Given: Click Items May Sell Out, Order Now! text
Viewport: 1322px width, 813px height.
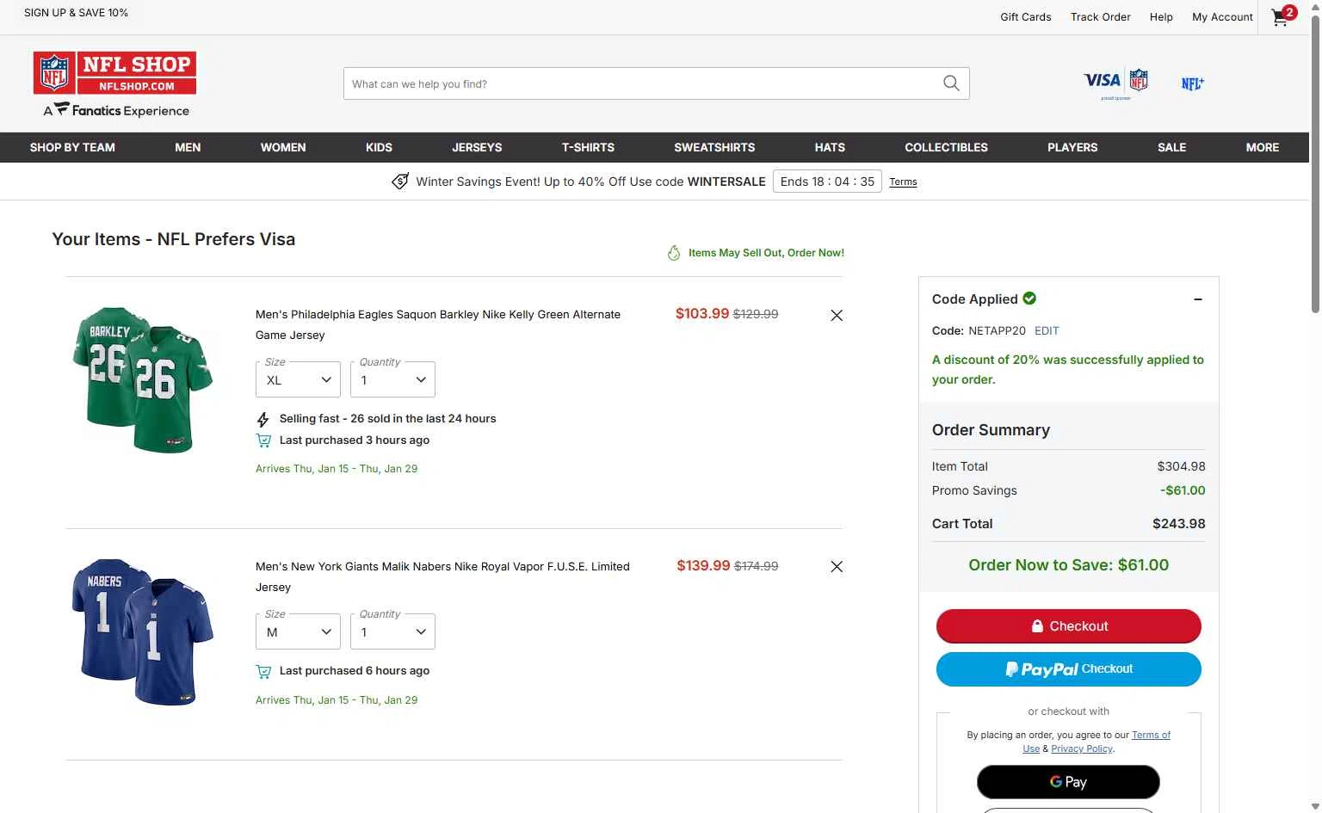Looking at the screenshot, I should 766,253.
